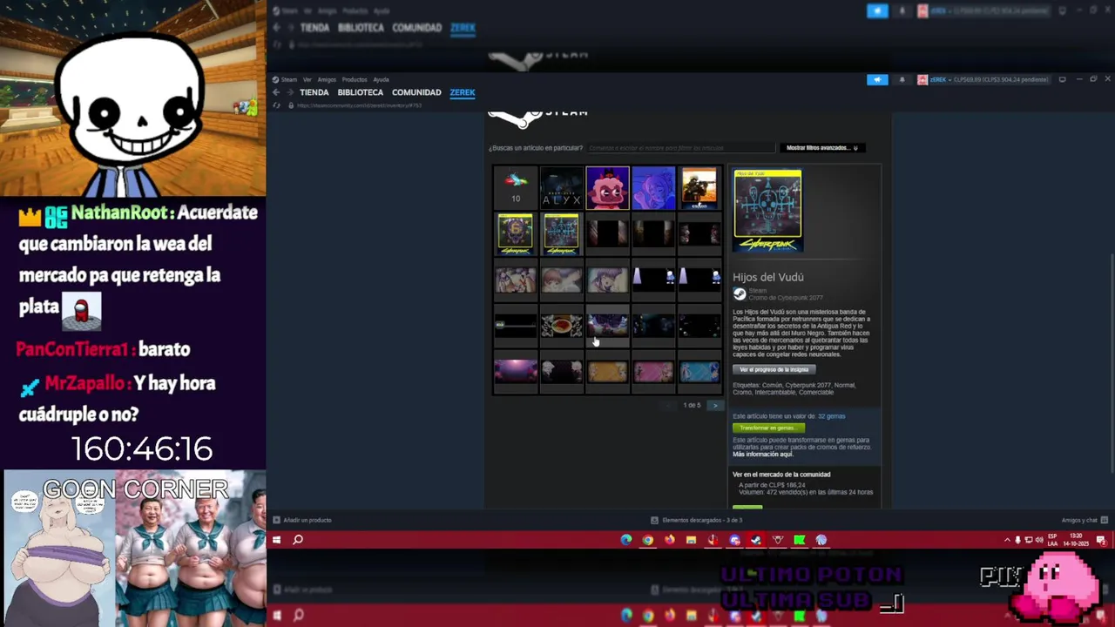Viewport: 1115px width, 627px height.
Task: Select the pink lamb character inventory item
Action: [x=607, y=188]
